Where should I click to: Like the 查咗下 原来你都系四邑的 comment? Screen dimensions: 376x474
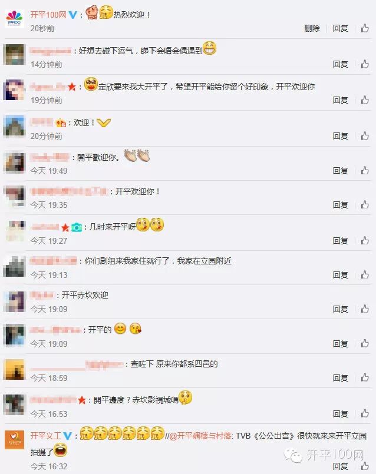coord(365,377)
